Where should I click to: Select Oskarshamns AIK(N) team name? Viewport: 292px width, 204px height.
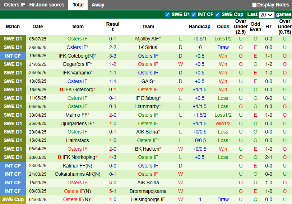tap(77, 174)
